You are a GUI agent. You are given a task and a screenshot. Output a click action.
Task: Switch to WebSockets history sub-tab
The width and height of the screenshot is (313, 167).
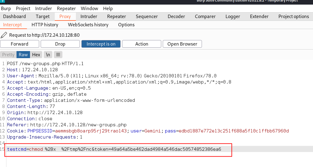click(x=88, y=25)
